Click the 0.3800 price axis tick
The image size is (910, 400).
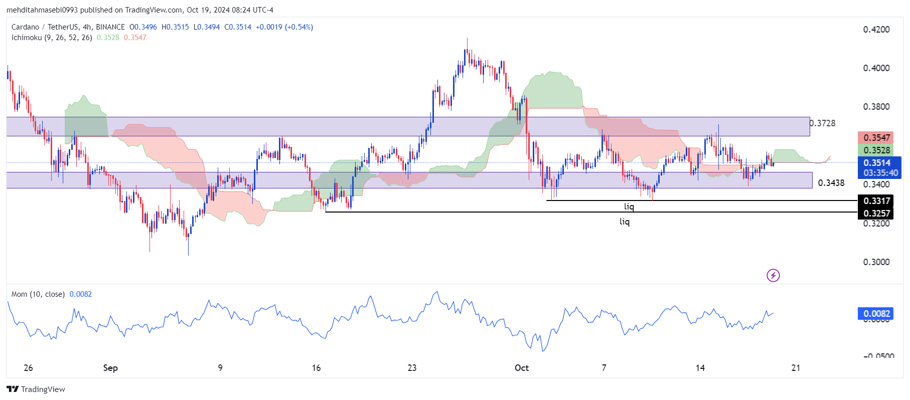[876, 107]
